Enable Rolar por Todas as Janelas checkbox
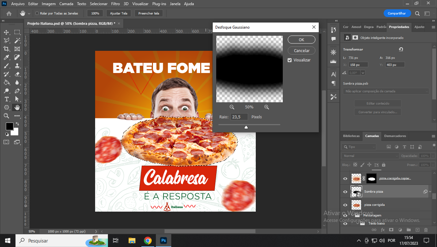 point(37,14)
